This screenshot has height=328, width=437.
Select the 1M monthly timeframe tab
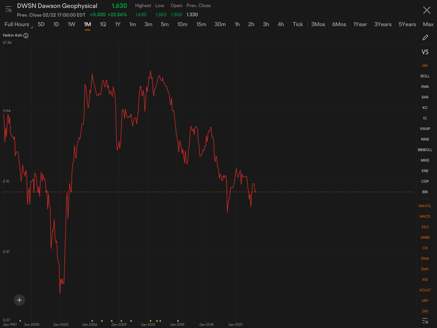click(x=87, y=24)
